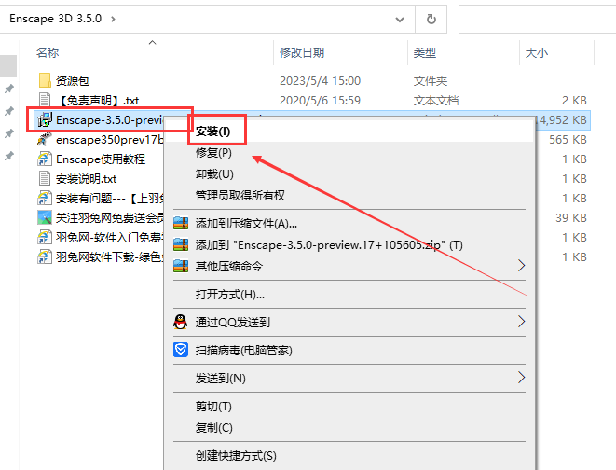Choose 添加到 "Enscape-3.5.0-preview.17+105605.zip" (T)
Screen dimensions: 616x470
tap(329, 245)
